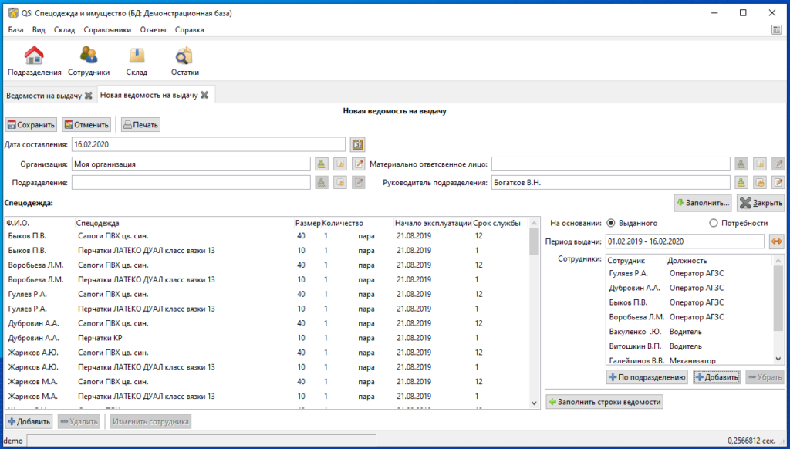Sort table by the Ф.И.О. column header
Screen dimensions: 790x449
pyautogui.click(x=40, y=223)
